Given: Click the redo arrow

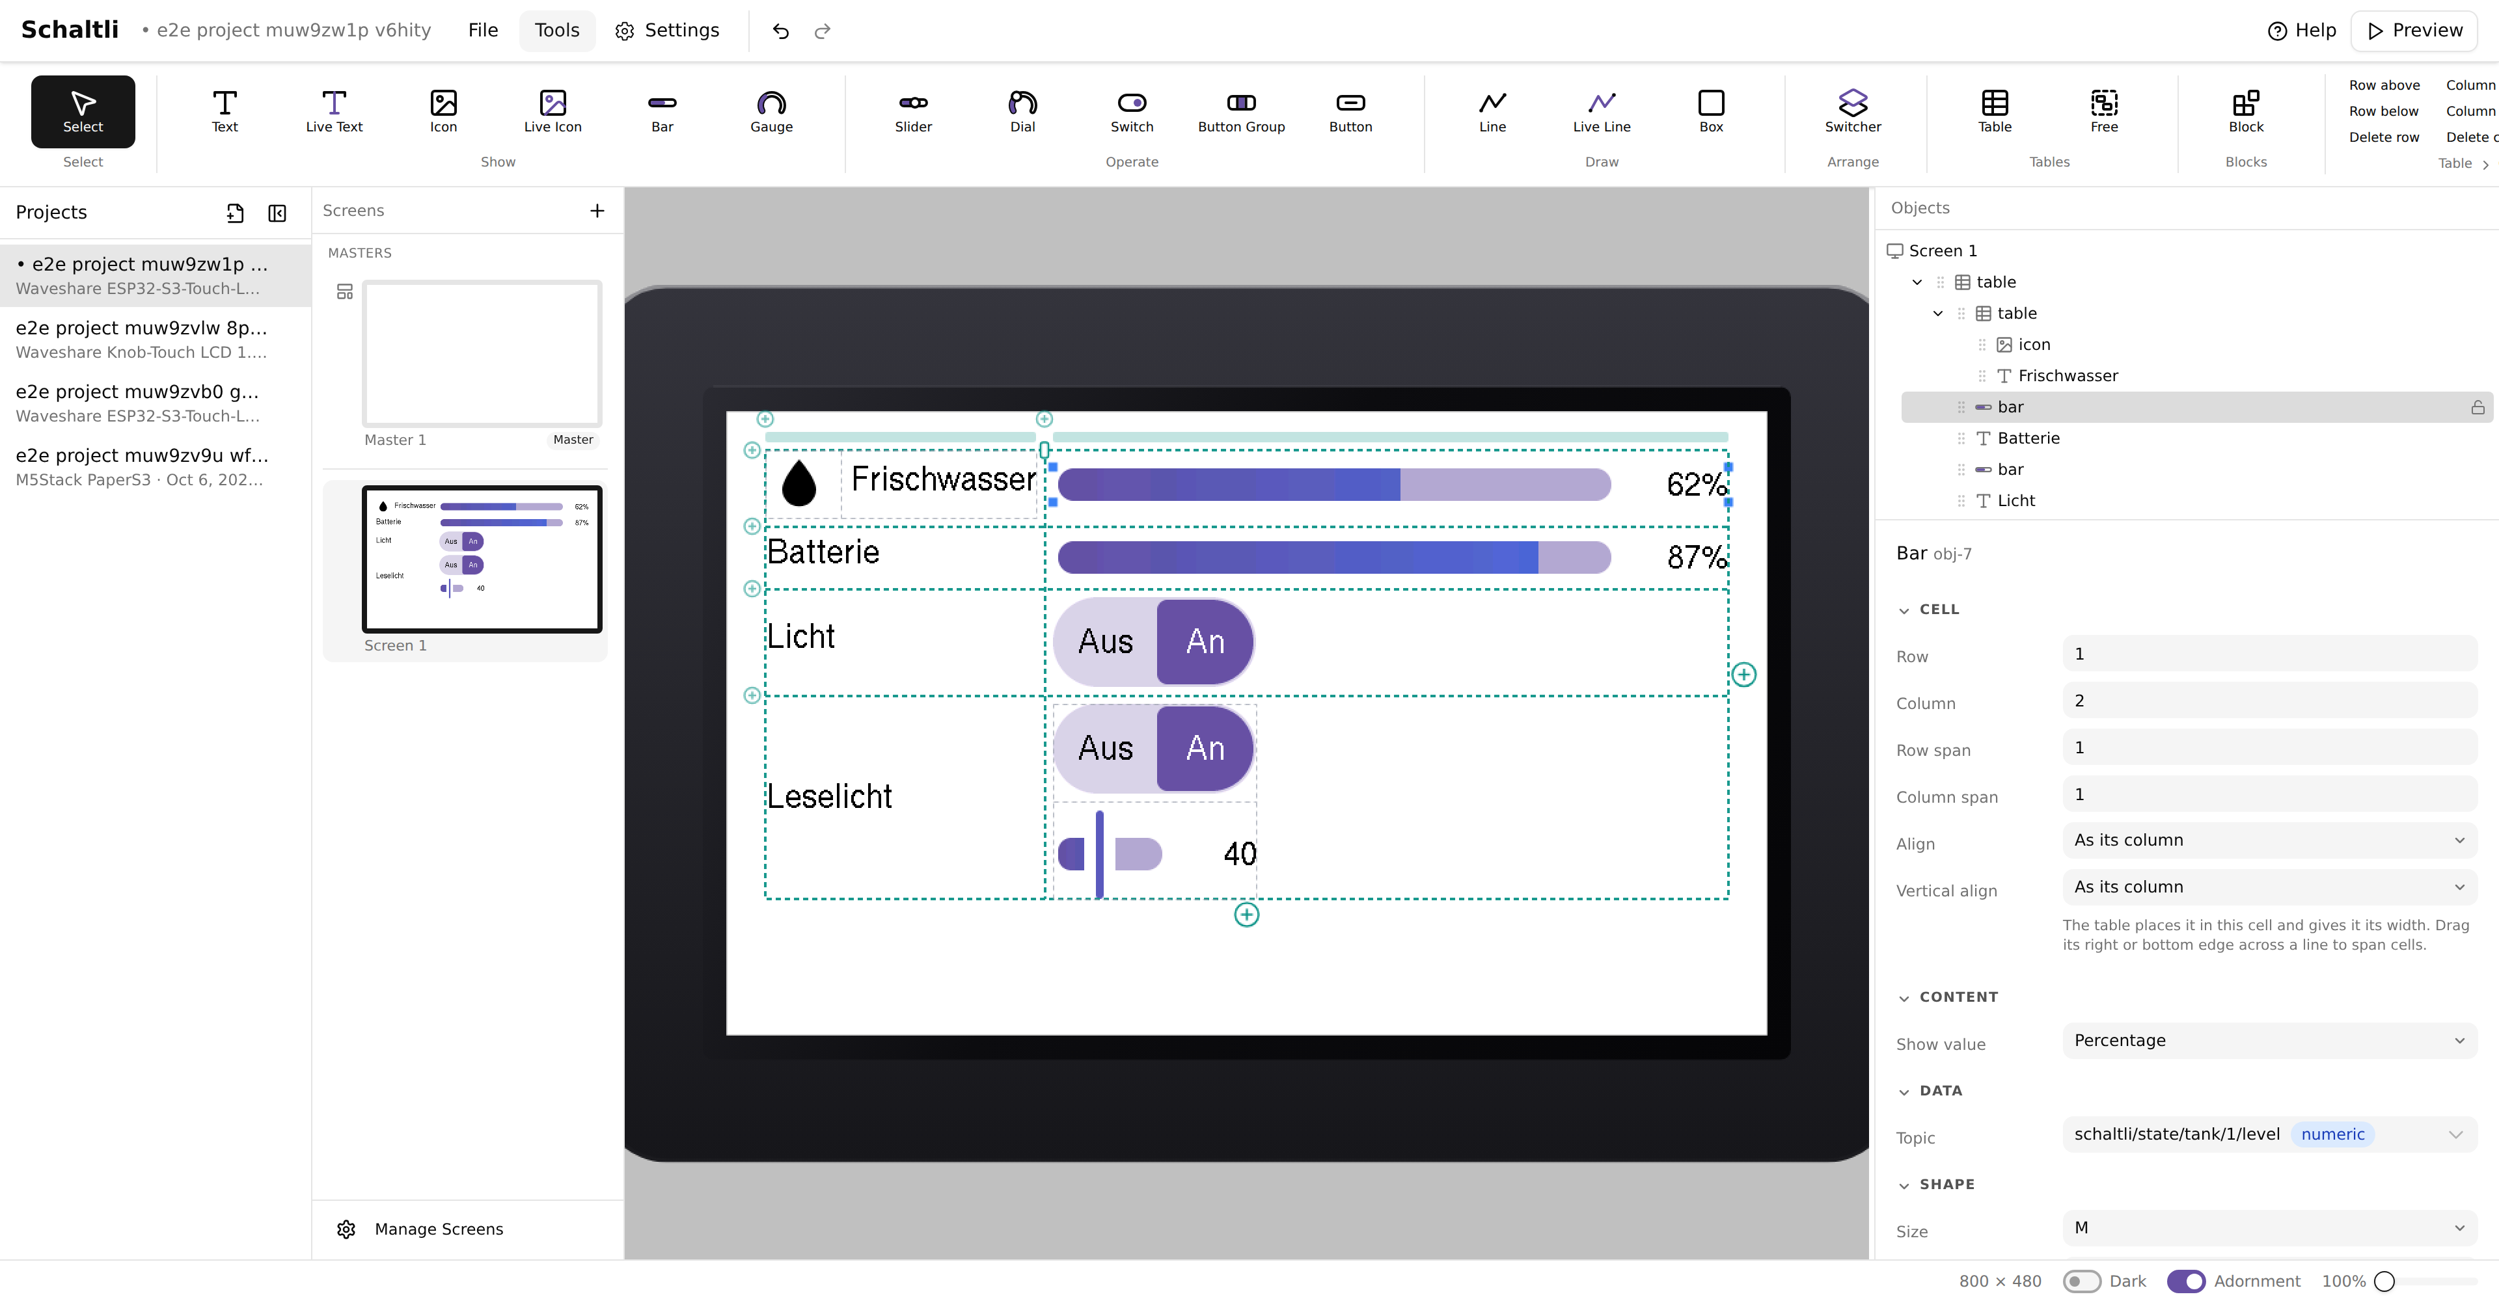Looking at the screenshot, I should 823,31.
